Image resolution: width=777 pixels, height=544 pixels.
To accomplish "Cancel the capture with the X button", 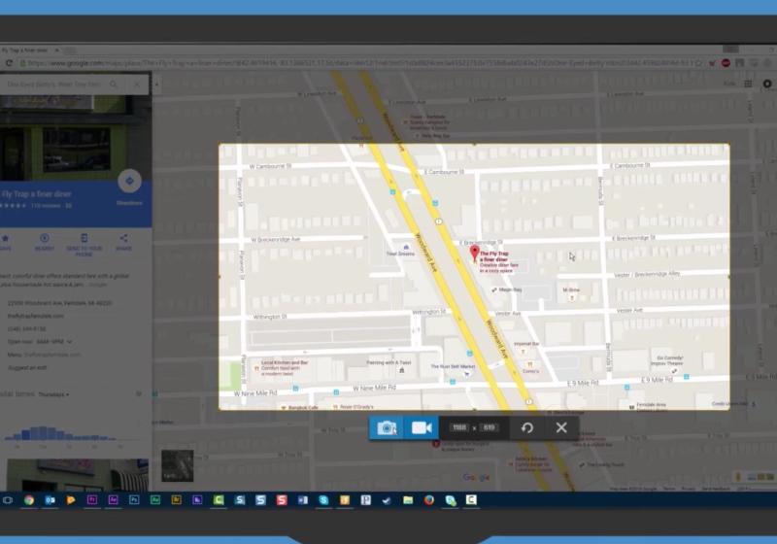I will click(561, 428).
